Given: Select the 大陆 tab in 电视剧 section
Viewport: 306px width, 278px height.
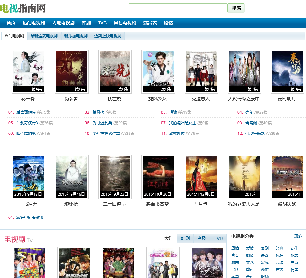Looking at the screenshot, I should point(169,238).
